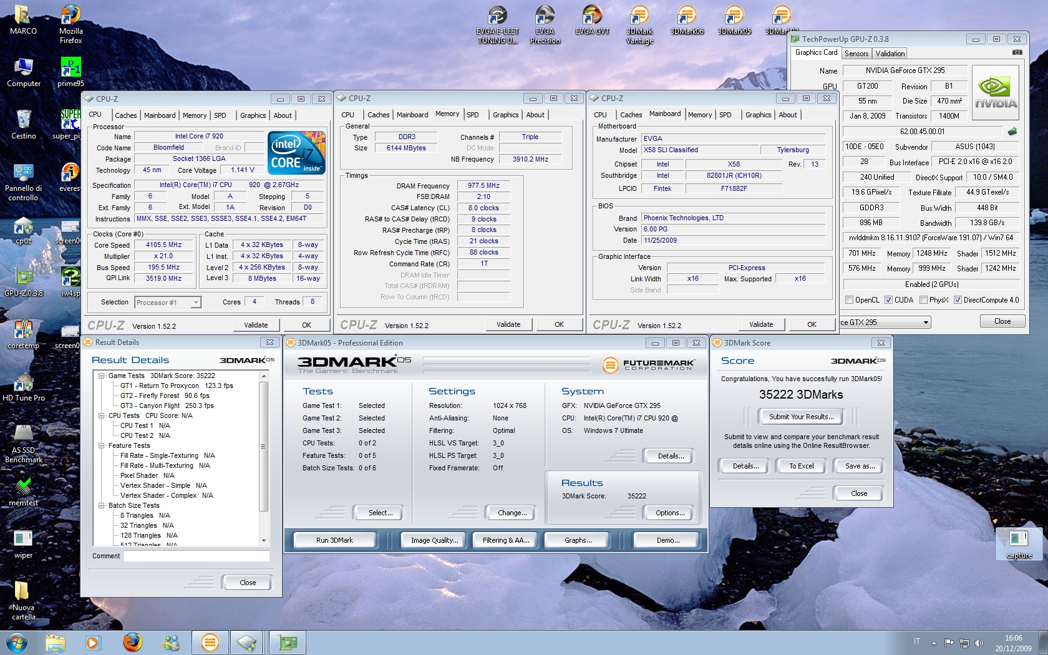Screen dimensions: 1048x655
Task: Open the Computer desktop icon
Action: click(23, 72)
